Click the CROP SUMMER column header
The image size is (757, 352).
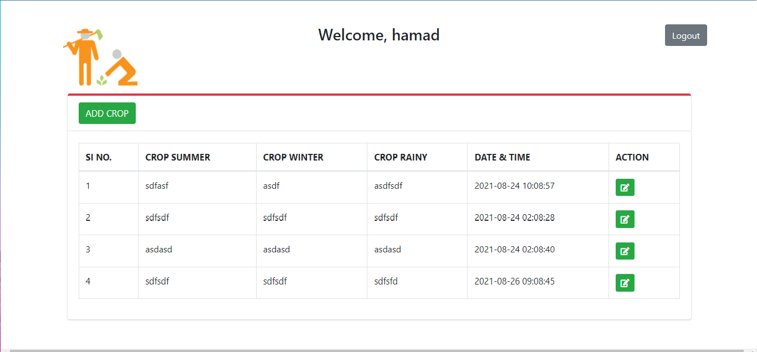[177, 157]
